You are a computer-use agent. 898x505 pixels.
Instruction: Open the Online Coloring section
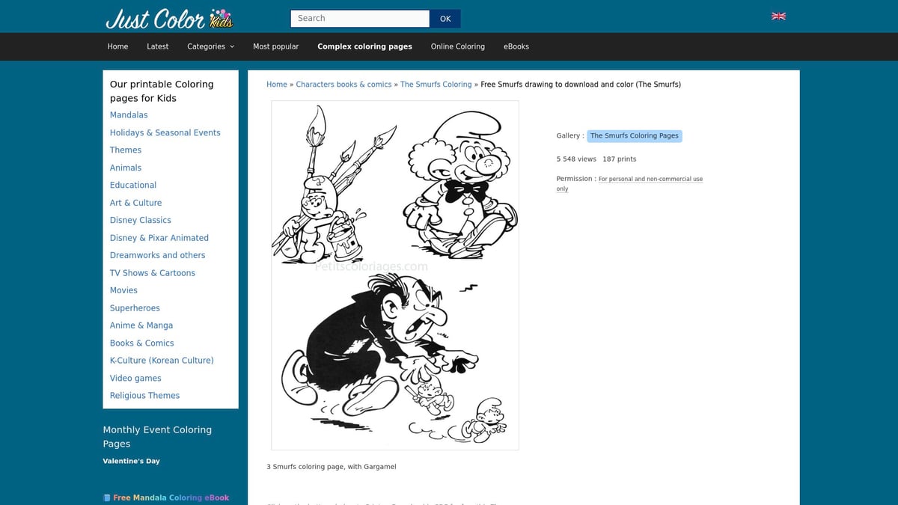(x=457, y=46)
